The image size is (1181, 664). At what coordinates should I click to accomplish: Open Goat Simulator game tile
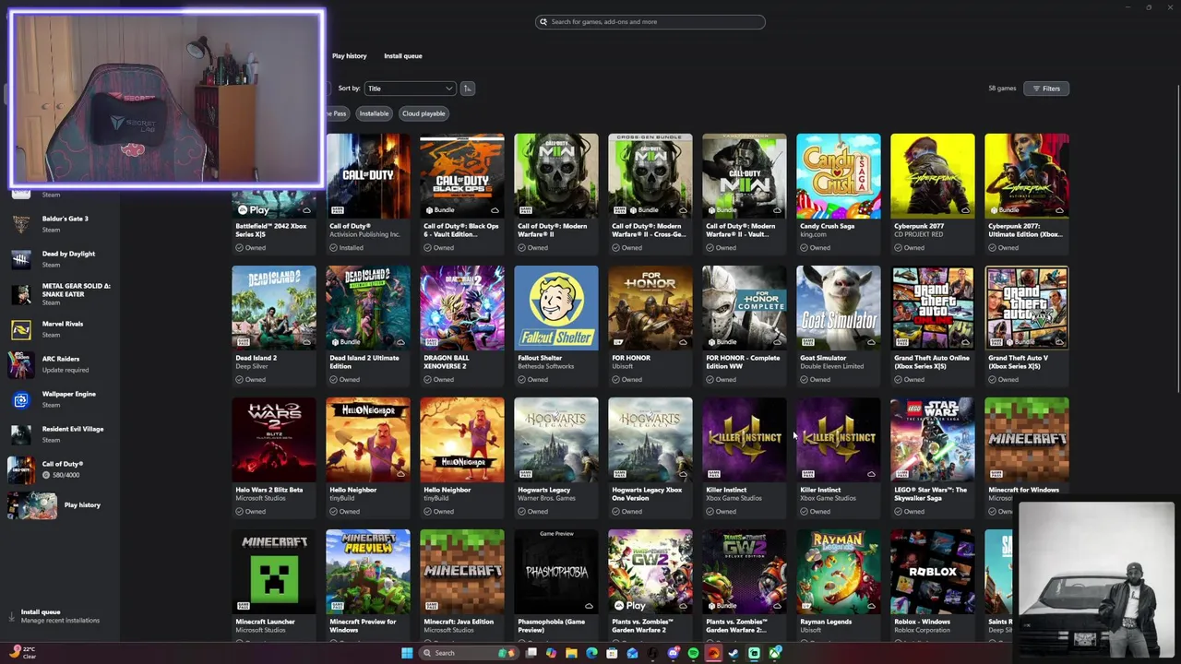(x=839, y=325)
